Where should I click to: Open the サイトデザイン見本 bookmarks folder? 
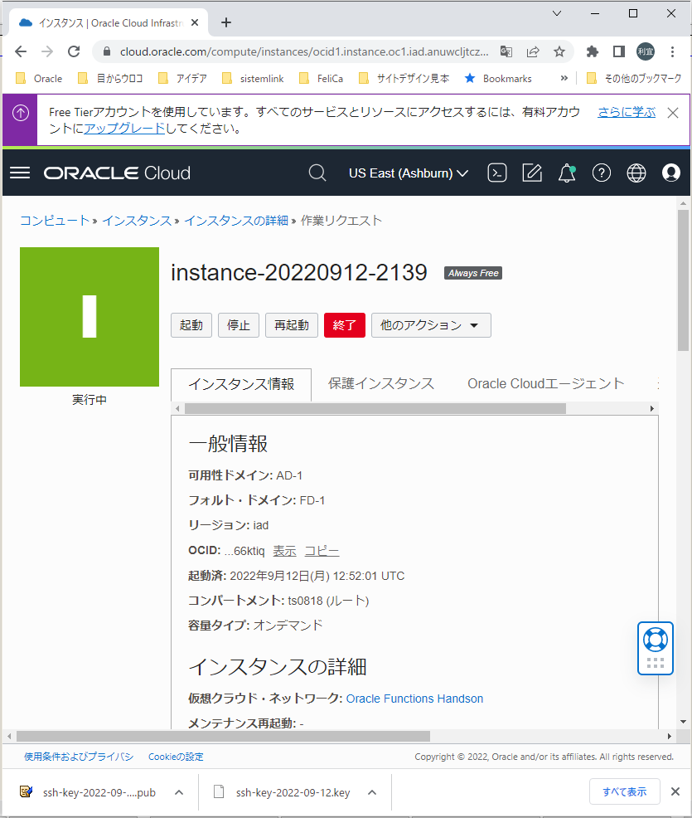click(404, 78)
